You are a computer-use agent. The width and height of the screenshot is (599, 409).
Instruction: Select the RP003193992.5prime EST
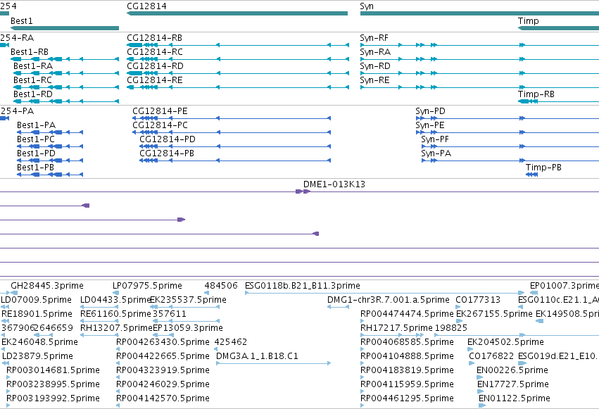click(8, 405)
